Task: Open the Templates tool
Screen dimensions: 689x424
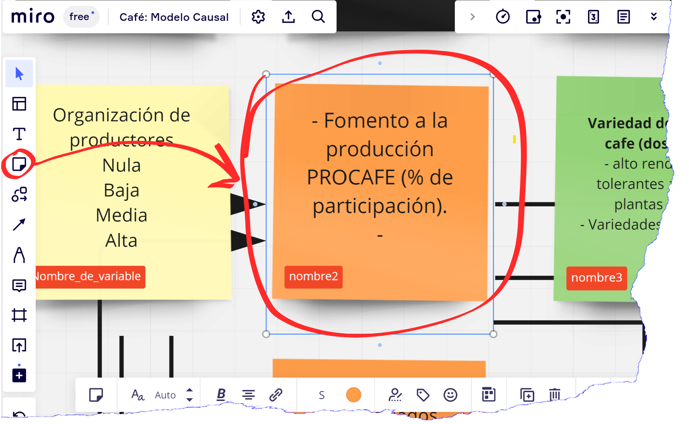Action: click(x=19, y=104)
